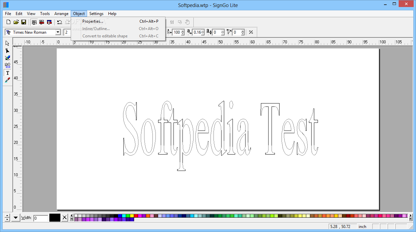
Task: Select the first alignment view icon
Action: coord(34,22)
